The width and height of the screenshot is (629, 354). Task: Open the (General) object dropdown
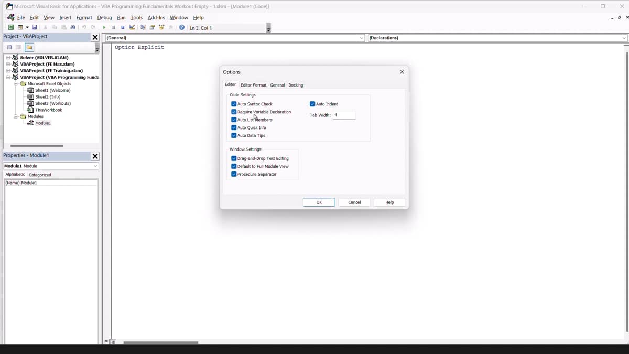pyautogui.click(x=361, y=38)
